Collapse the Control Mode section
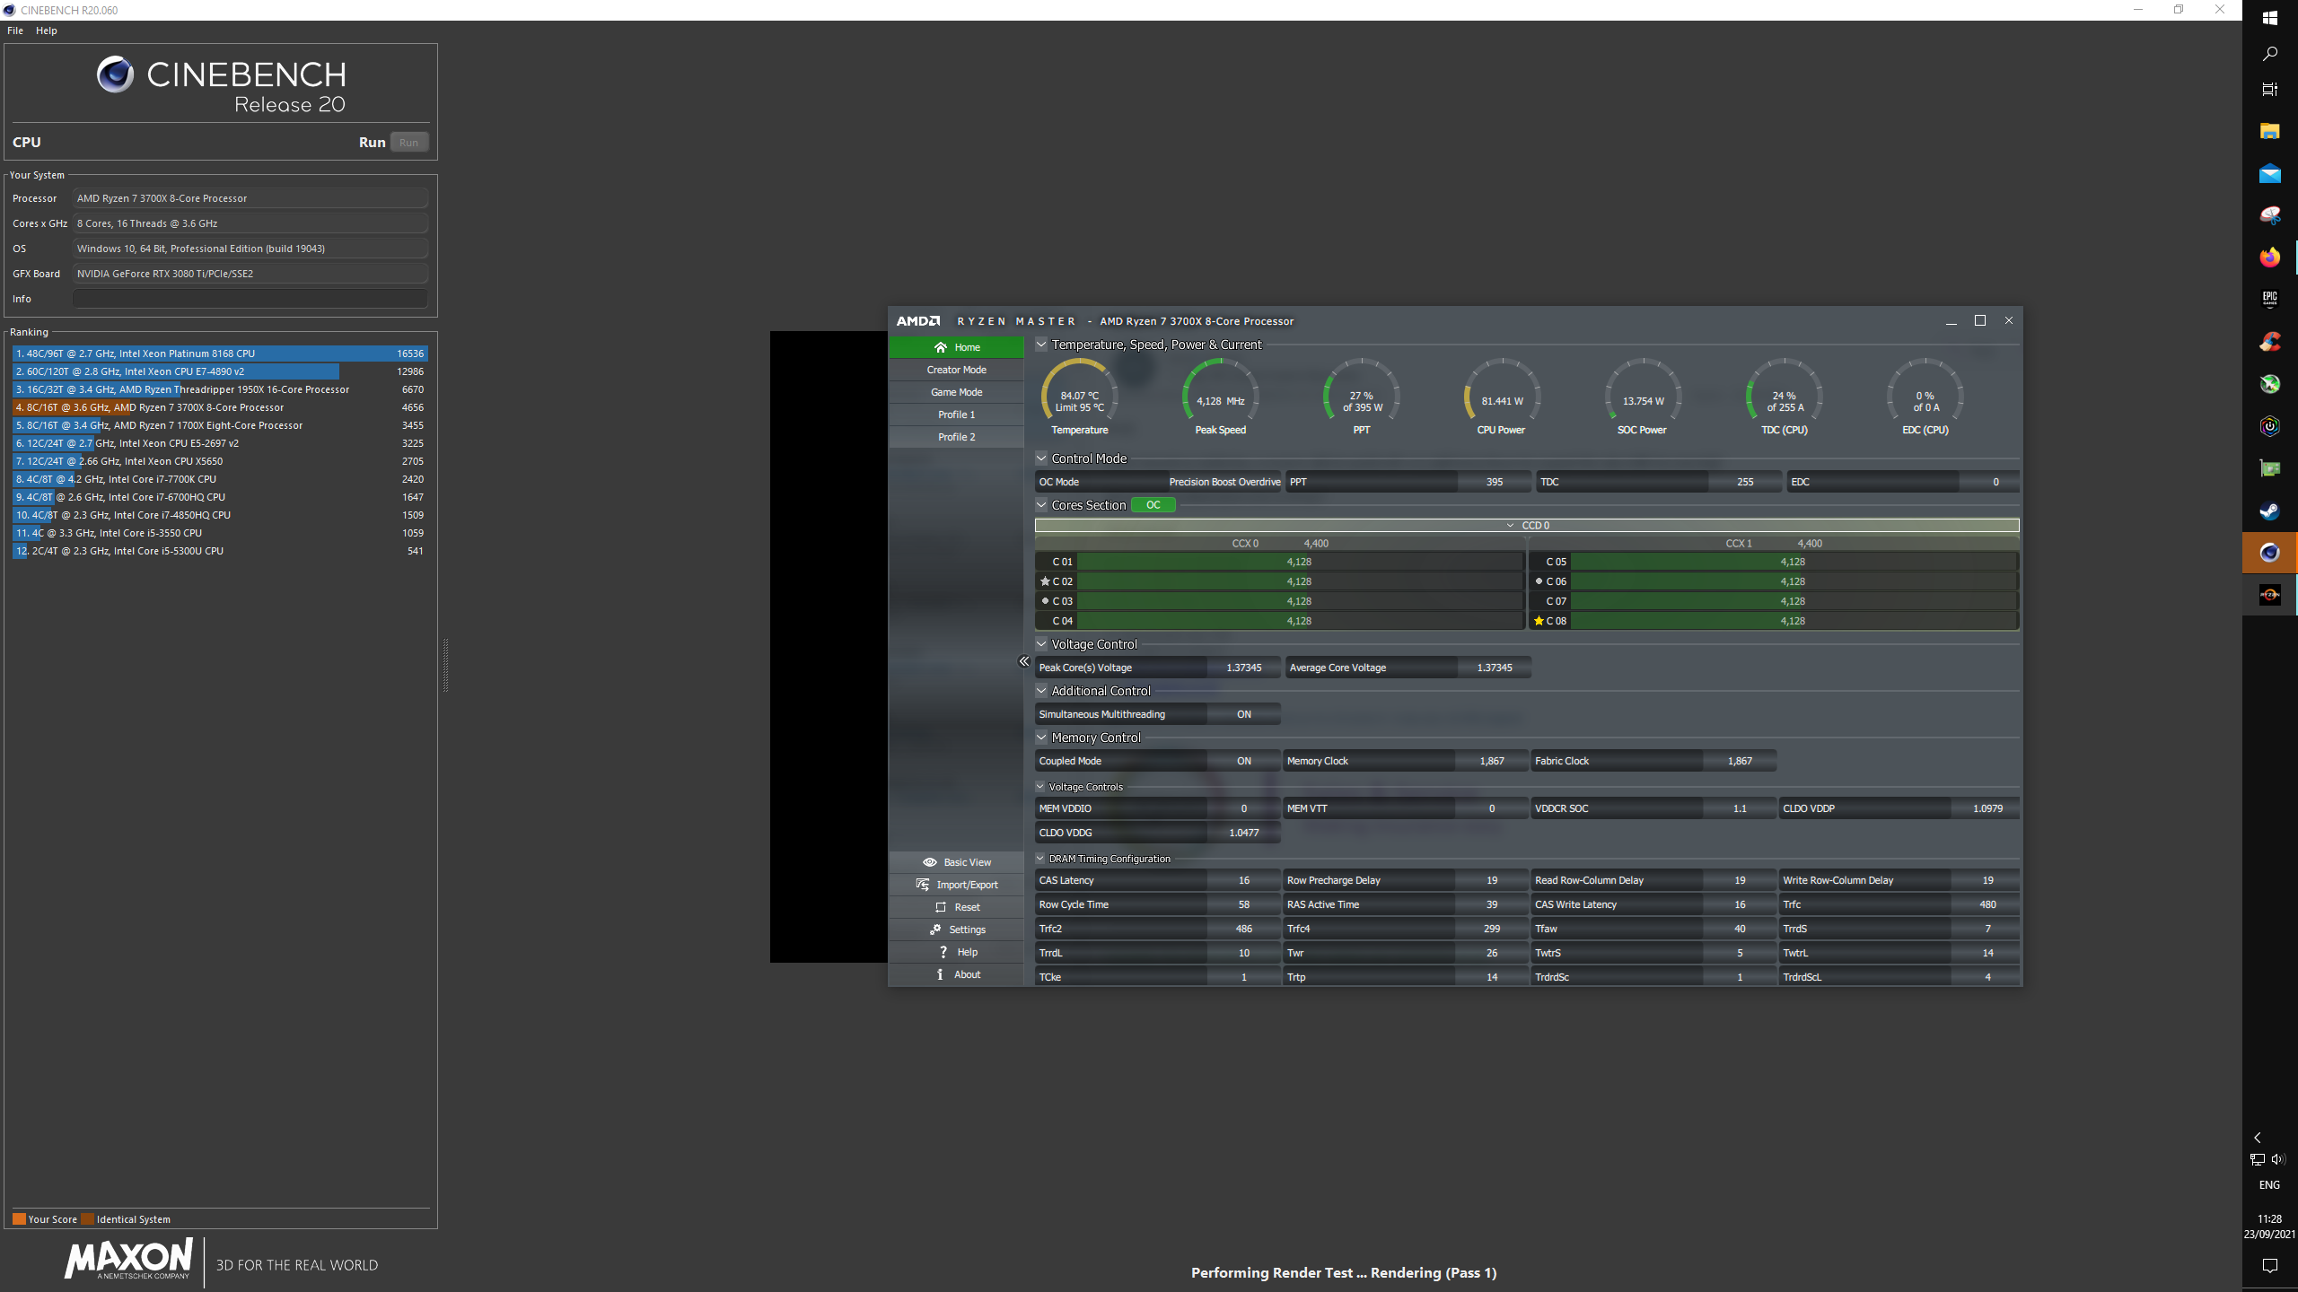 (1041, 458)
